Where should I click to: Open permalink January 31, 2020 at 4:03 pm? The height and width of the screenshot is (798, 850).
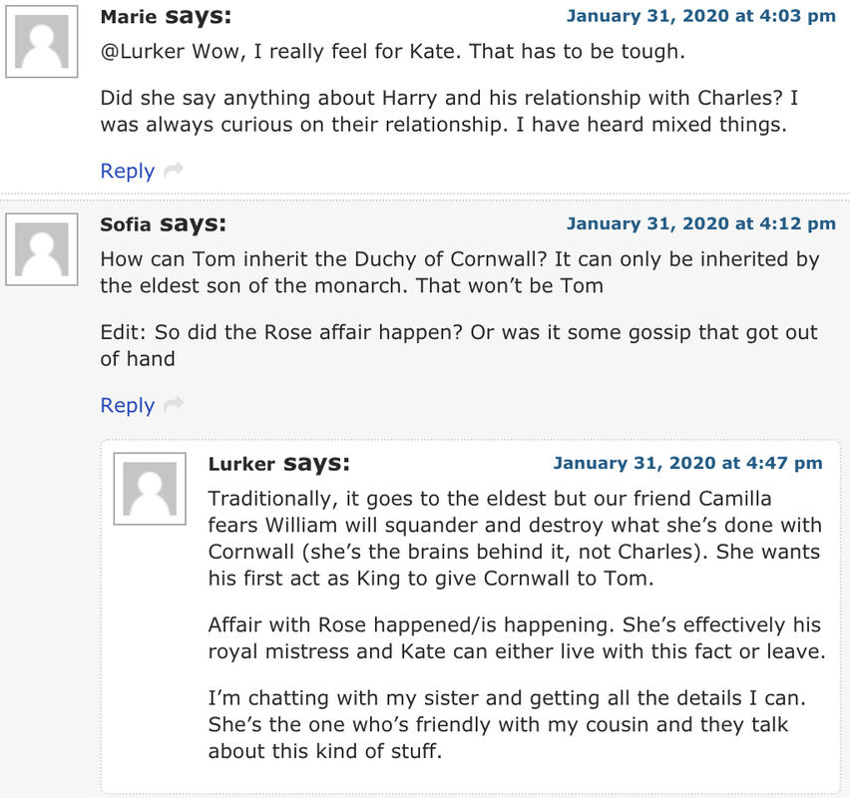701,16
